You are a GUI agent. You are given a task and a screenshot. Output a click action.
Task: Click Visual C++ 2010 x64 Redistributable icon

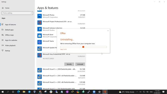pyautogui.click(x=39, y=77)
